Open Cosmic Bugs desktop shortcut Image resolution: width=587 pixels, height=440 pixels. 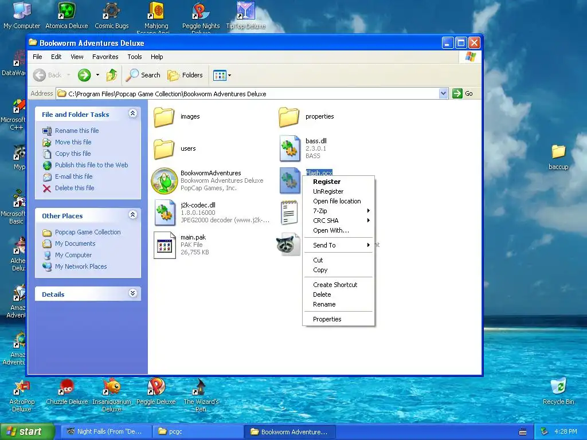click(112, 15)
